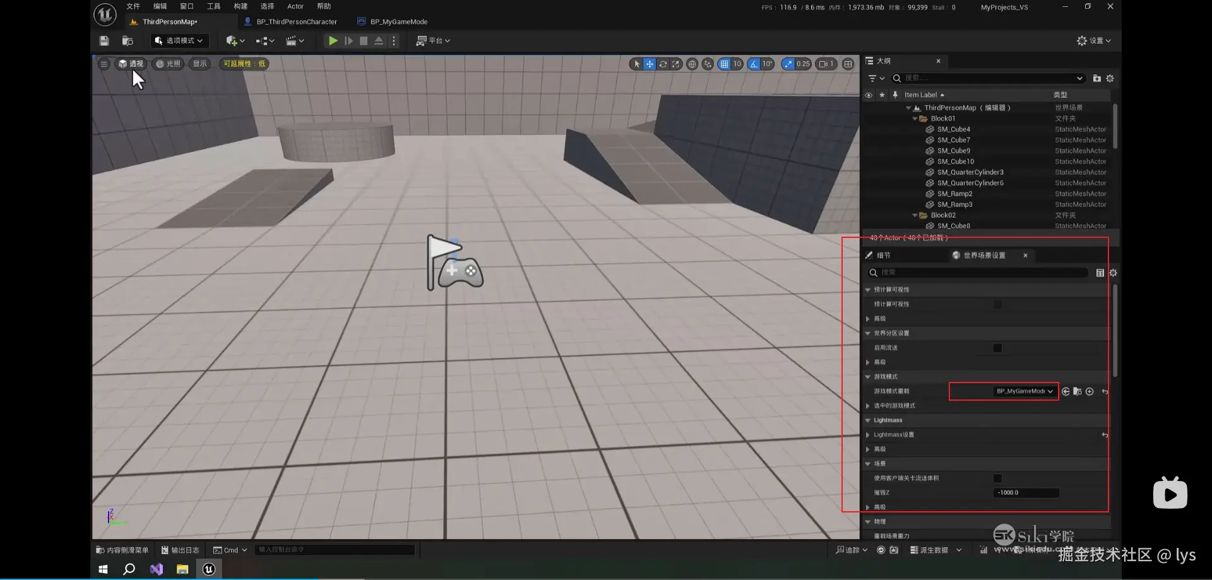Click the advance single frame button
The image size is (1212, 580).
click(x=348, y=41)
